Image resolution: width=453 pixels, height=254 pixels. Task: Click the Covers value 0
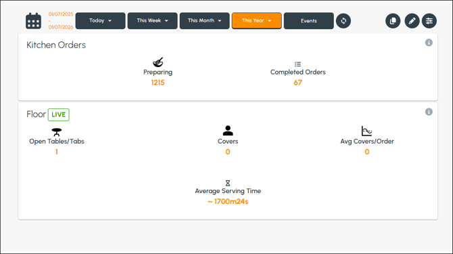228,152
